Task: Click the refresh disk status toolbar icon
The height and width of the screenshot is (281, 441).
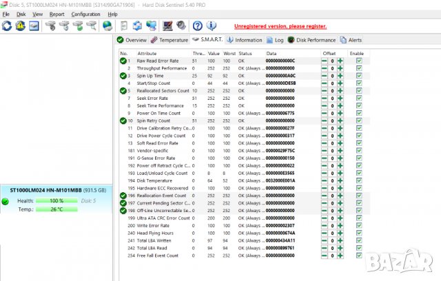Action: point(6,26)
